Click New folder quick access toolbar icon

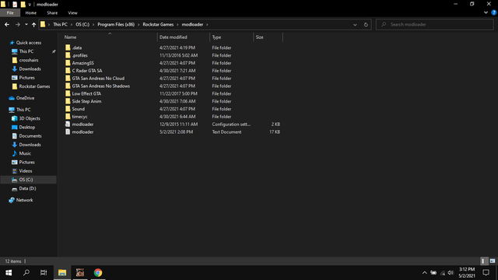point(23,5)
